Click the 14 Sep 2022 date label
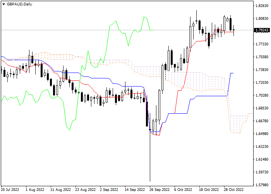This screenshot has width=271, height=194. click(x=135, y=190)
